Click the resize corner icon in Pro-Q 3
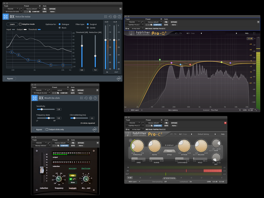This screenshot has height=198, width=264. [x=256, y=110]
